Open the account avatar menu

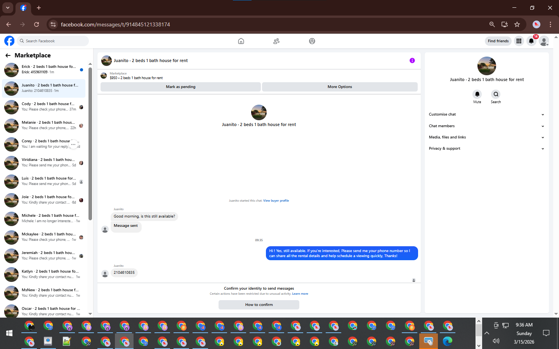(544, 41)
